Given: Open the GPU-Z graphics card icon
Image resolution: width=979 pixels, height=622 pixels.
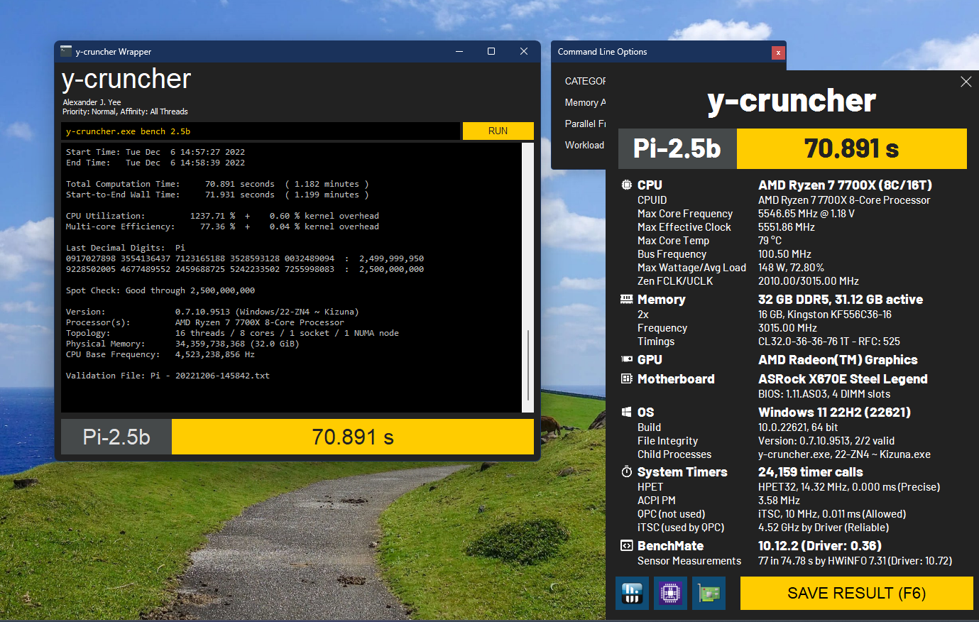Looking at the screenshot, I should (x=709, y=593).
